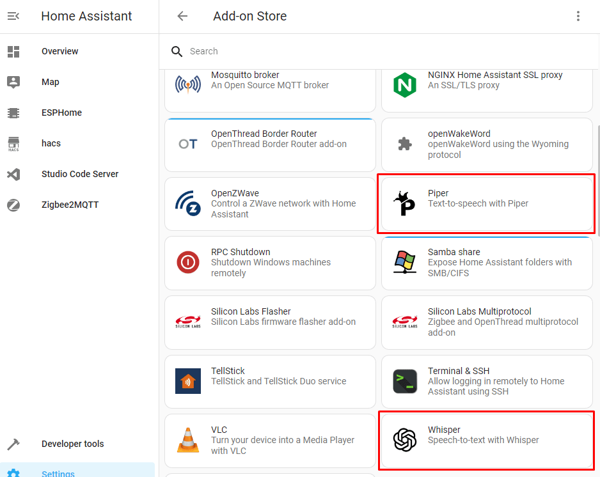
Task: Click the Whisper OpenAI knot icon
Action: (405, 441)
